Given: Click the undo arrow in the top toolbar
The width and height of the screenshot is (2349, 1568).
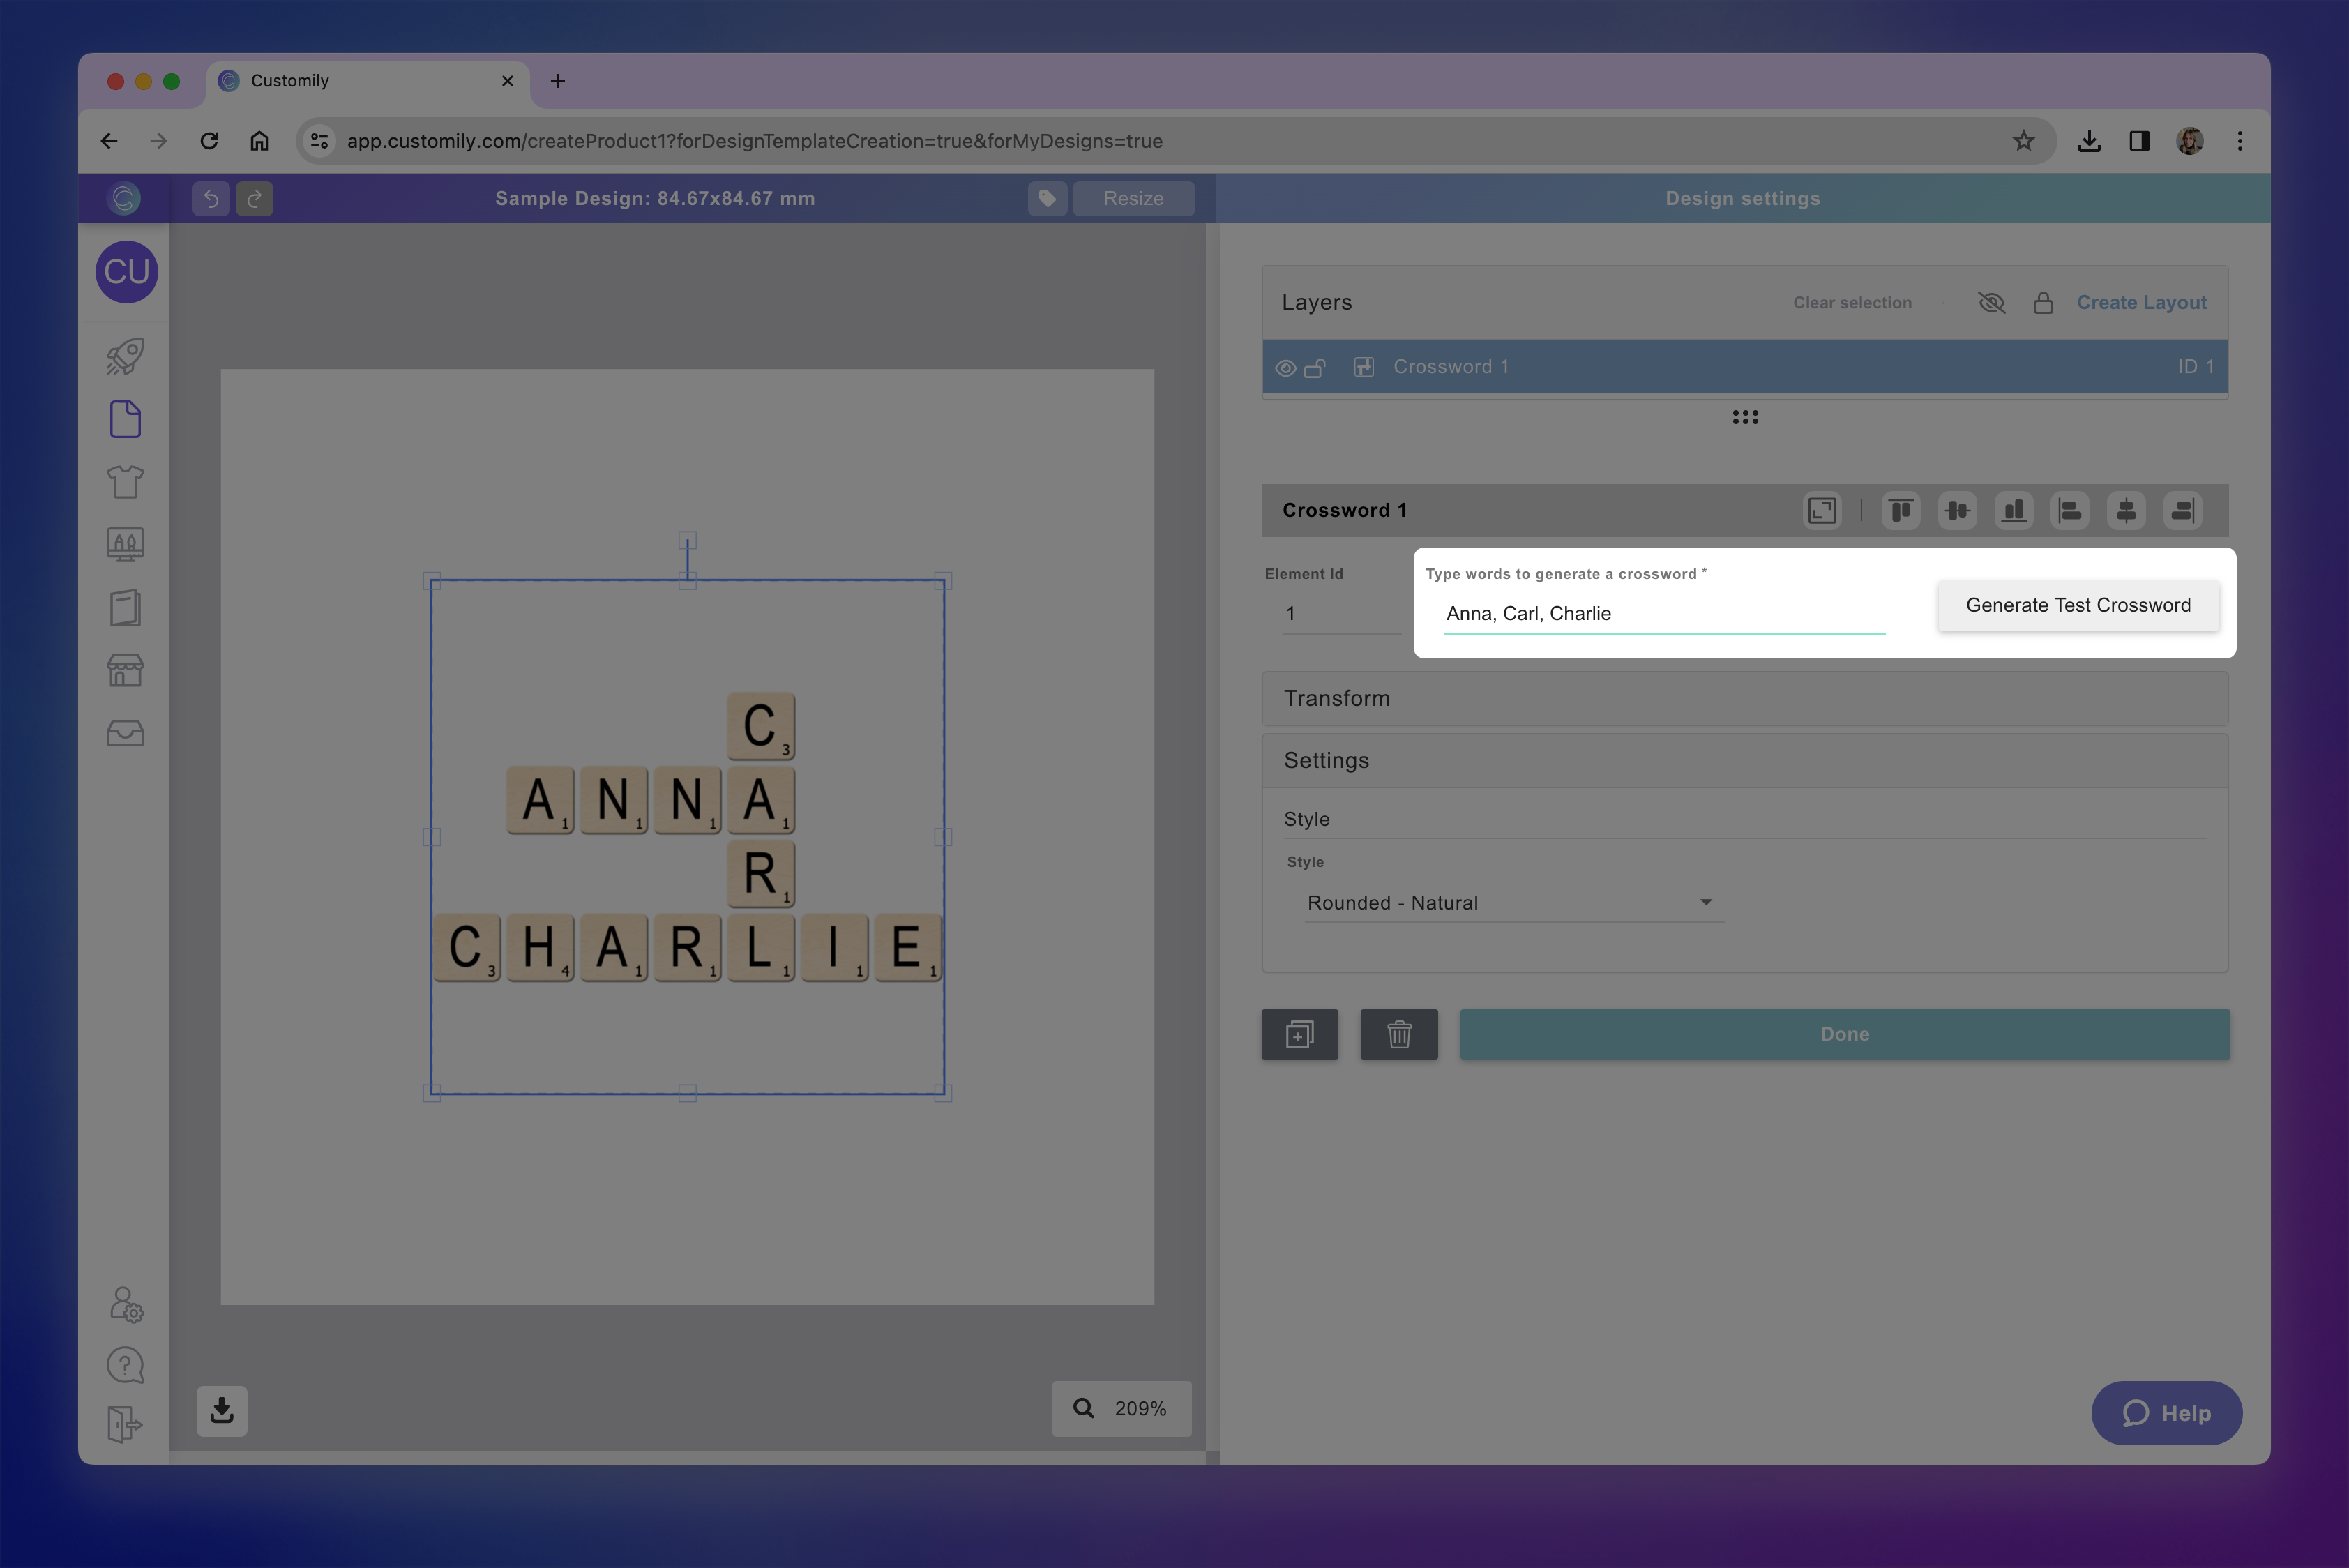Looking at the screenshot, I should click(x=210, y=198).
